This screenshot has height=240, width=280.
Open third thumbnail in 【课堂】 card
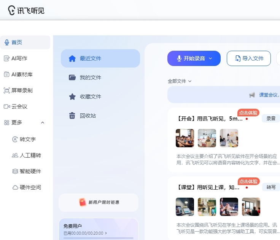229,207
